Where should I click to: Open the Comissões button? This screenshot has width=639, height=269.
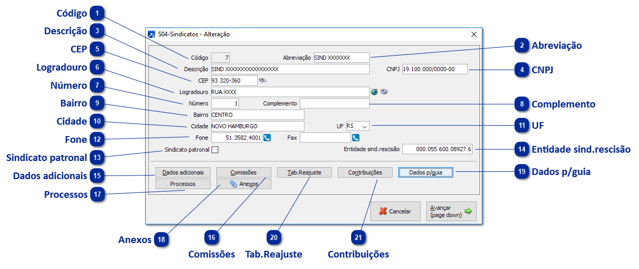click(x=243, y=172)
